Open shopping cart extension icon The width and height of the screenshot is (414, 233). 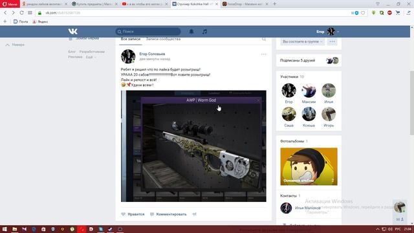click(398, 13)
